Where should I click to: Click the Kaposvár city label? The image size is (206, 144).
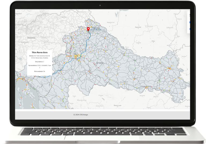point(138,27)
